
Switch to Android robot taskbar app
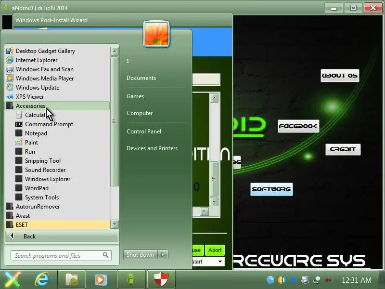click(x=131, y=279)
